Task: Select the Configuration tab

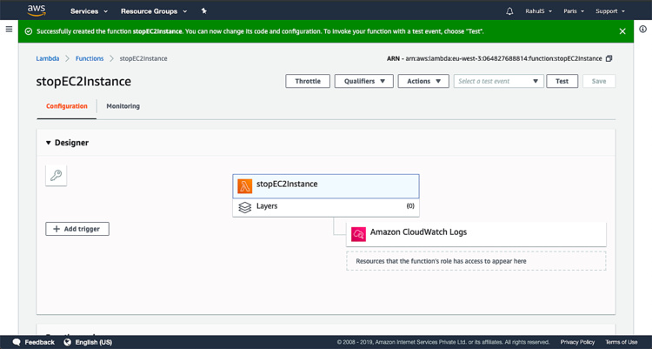Action: (x=67, y=106)
